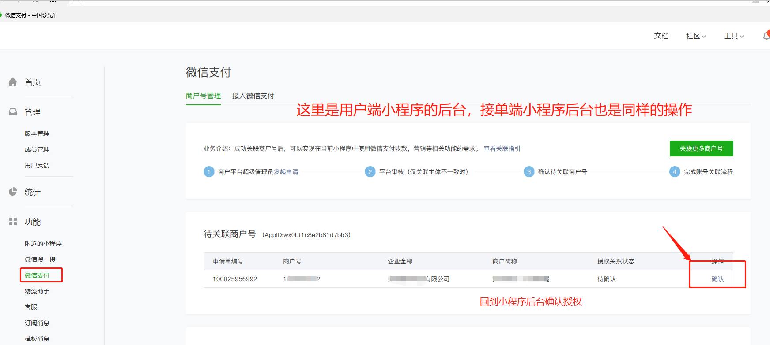Select 物流助手 in the sidebar
The image size is (770, 345).
pyautogui.click(x=37, y=291)
